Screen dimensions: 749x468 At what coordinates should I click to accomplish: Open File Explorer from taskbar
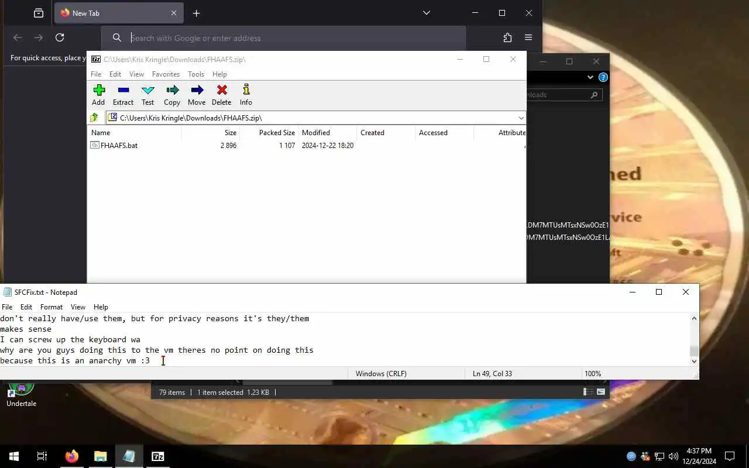coord(101,456)
